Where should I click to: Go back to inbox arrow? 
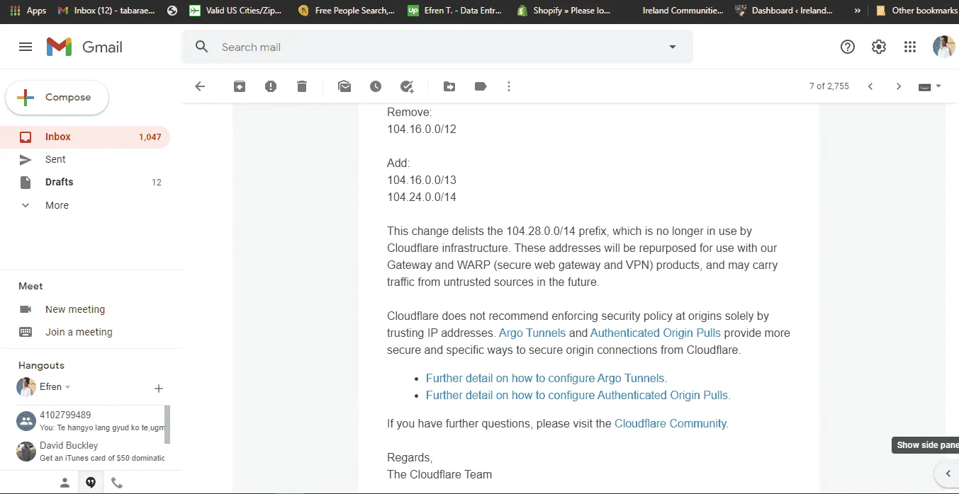(x=200, y=86)
